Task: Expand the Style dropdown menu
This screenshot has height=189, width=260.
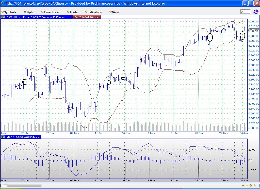Action: click(29, 12)
